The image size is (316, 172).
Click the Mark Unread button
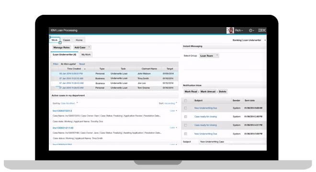[x=208, y=92]
